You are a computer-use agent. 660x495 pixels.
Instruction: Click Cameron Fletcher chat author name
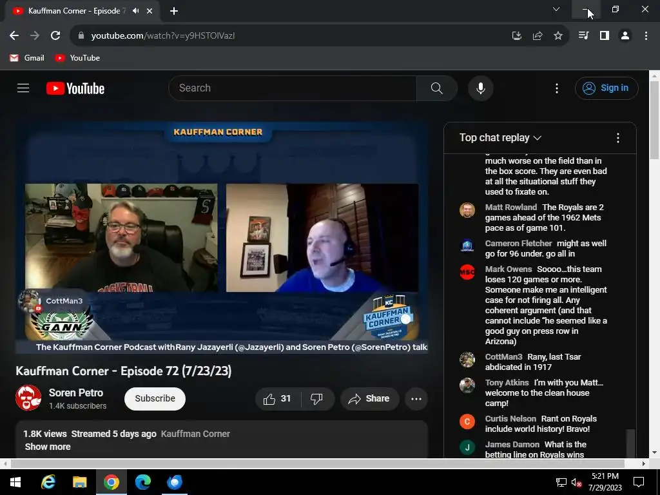point(518,243)
